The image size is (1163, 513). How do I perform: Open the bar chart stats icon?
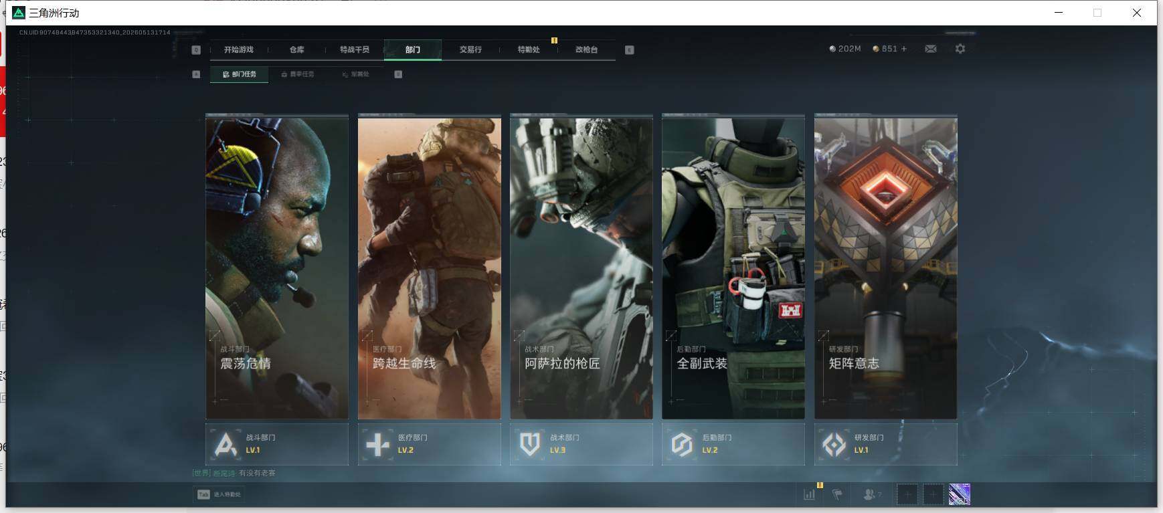(x=809, y=494)
